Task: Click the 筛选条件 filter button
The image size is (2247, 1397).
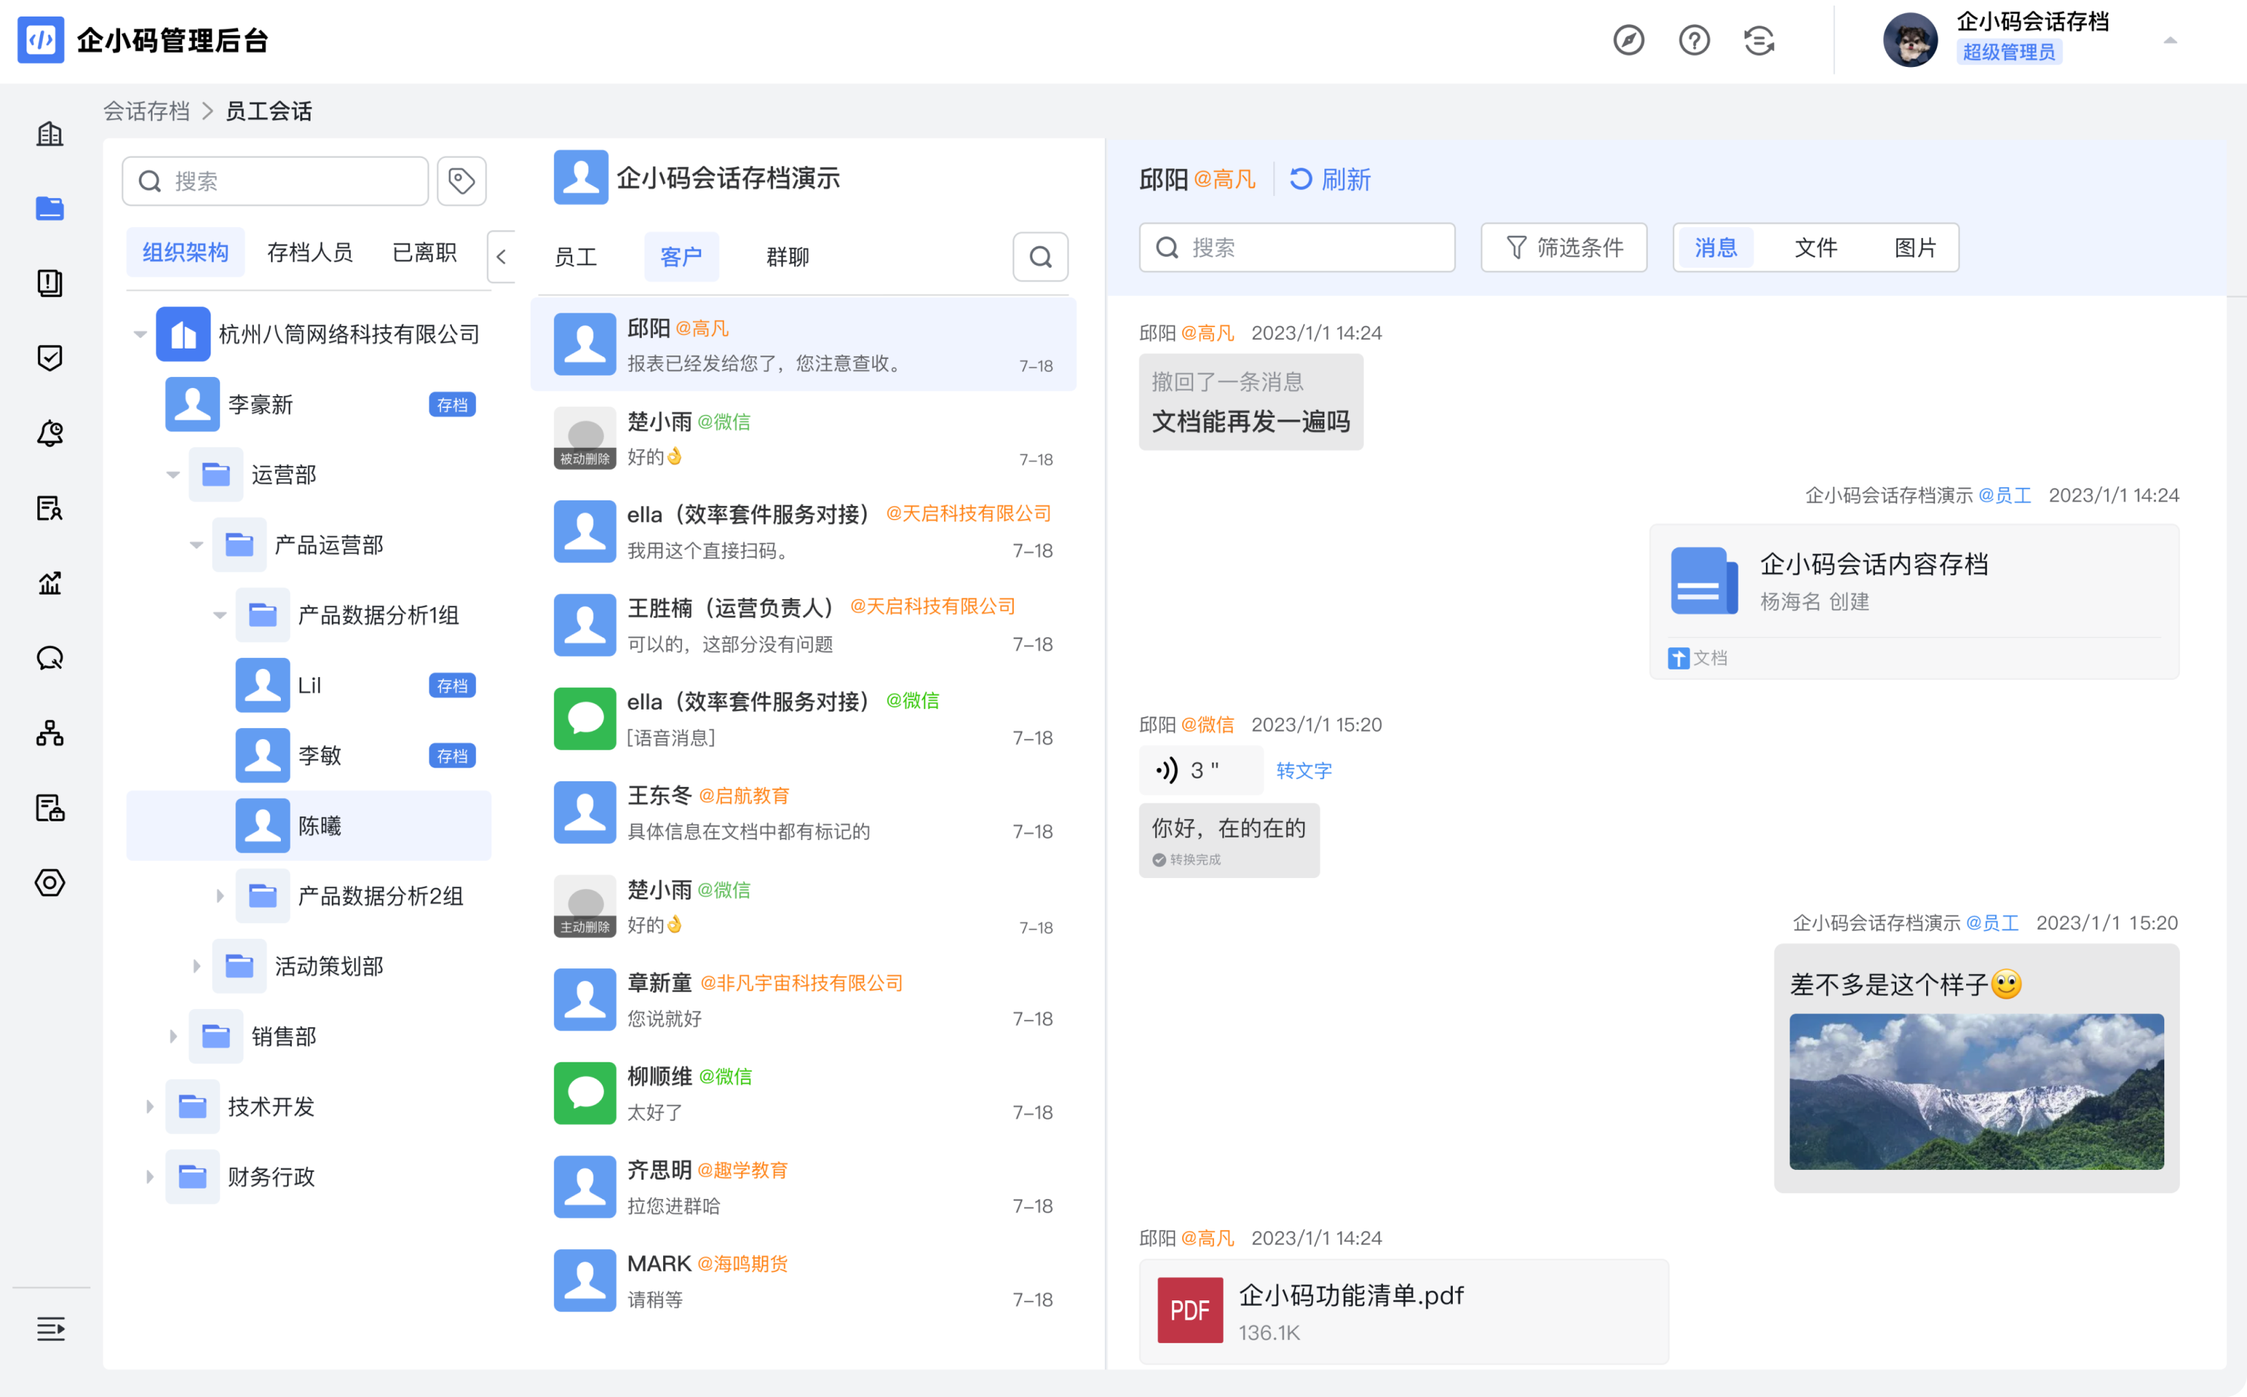Action: (1564, 248)
